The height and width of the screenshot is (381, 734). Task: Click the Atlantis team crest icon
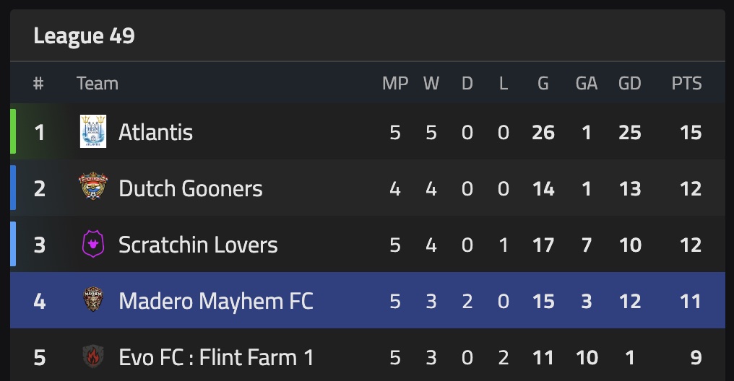tap(92, 132)
